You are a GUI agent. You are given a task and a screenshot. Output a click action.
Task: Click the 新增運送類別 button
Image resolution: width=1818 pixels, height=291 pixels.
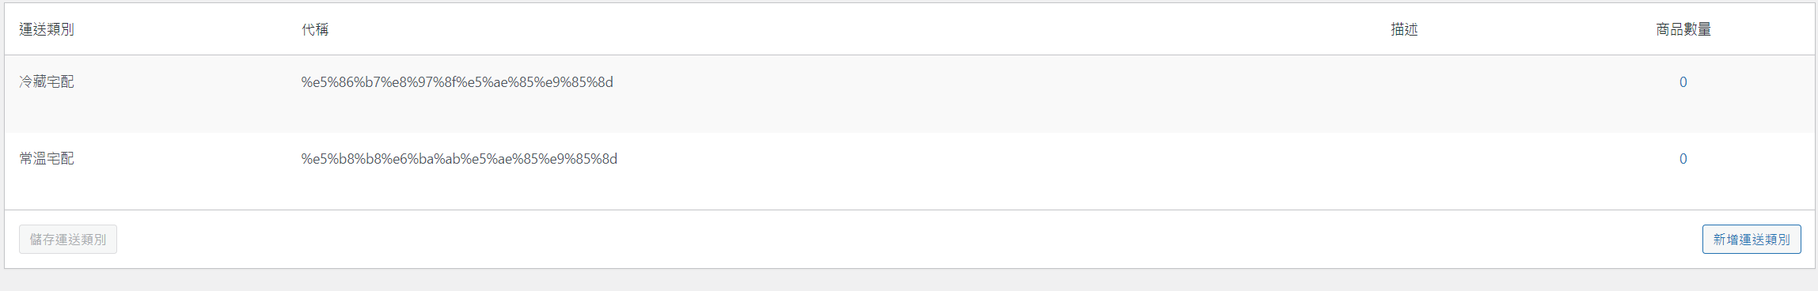(1751, 240)
